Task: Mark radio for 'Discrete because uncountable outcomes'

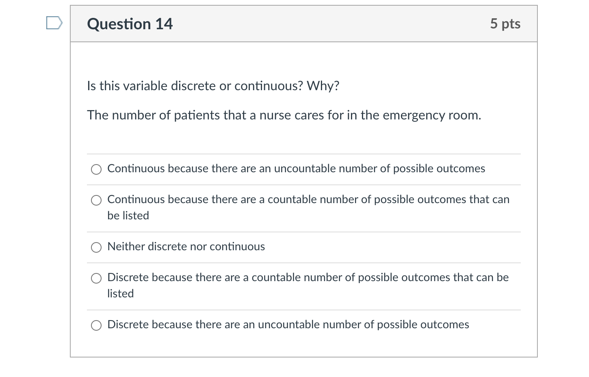Action: (96, 325)
